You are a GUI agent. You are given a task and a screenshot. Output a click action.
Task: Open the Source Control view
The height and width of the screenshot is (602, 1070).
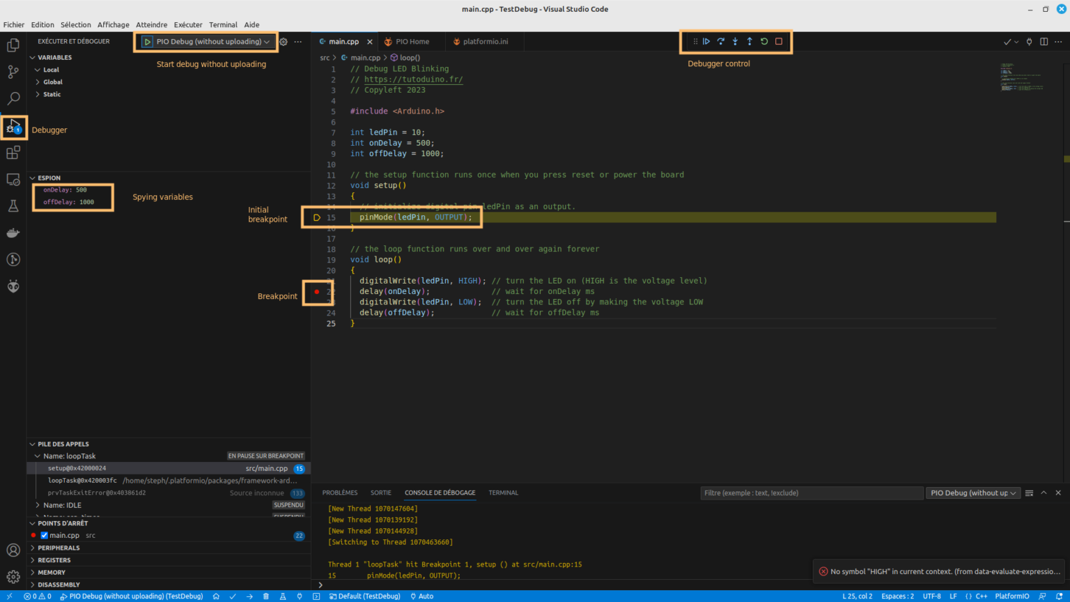click(x=13, y=72)
